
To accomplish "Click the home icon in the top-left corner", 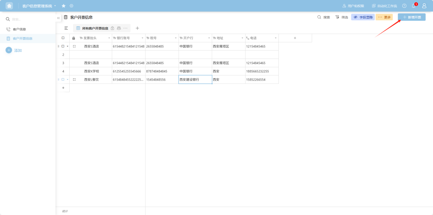I will coord(9,5).
